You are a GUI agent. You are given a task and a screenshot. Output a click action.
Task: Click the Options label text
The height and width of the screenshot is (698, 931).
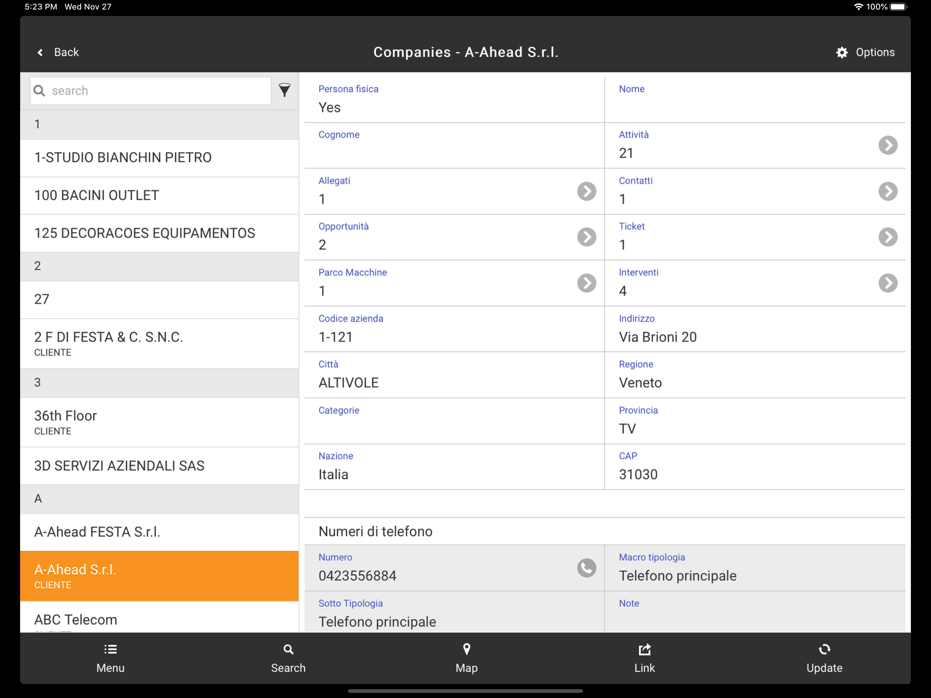(x=875, y=52)
